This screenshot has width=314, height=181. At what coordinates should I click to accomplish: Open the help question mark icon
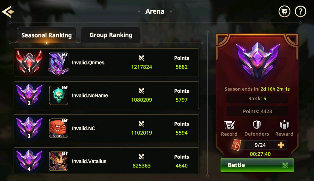coord(300,11)
